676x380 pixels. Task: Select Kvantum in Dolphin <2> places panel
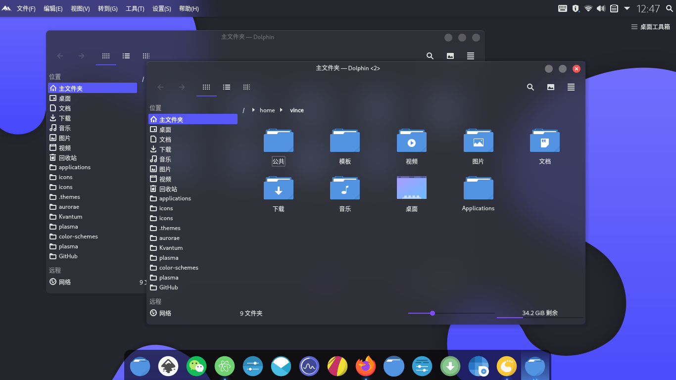click(x=193, y=247)
